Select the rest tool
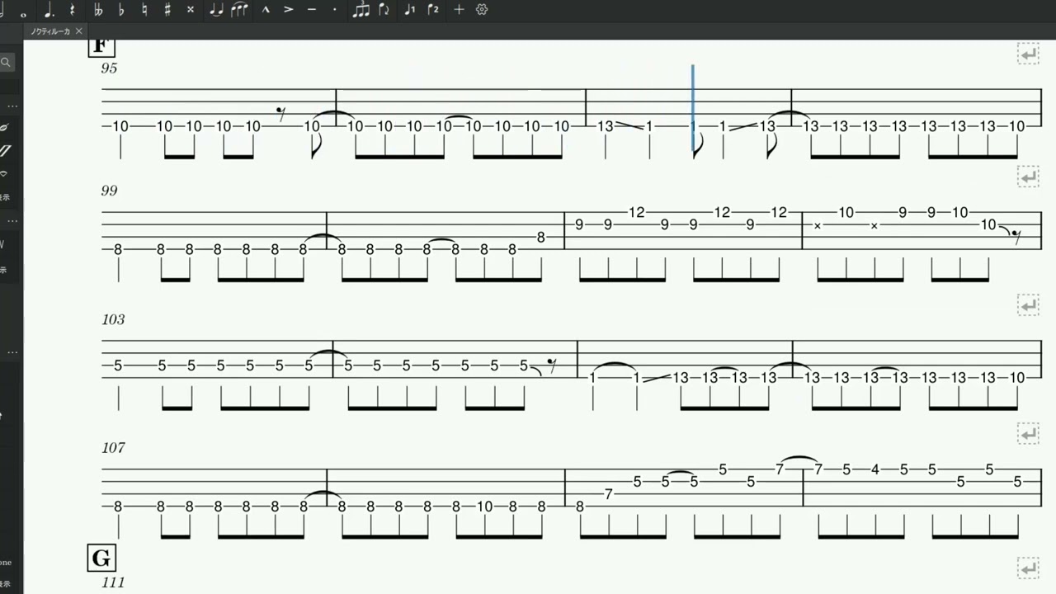Screen dimensions: 1056x594 pos(73,10)
